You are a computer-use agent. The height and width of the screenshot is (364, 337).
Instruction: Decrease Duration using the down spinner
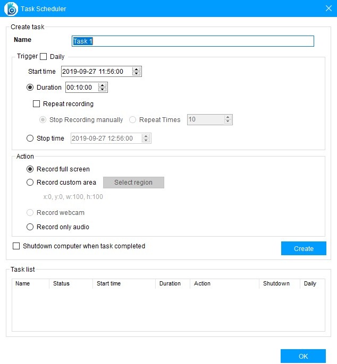[103, 90]
